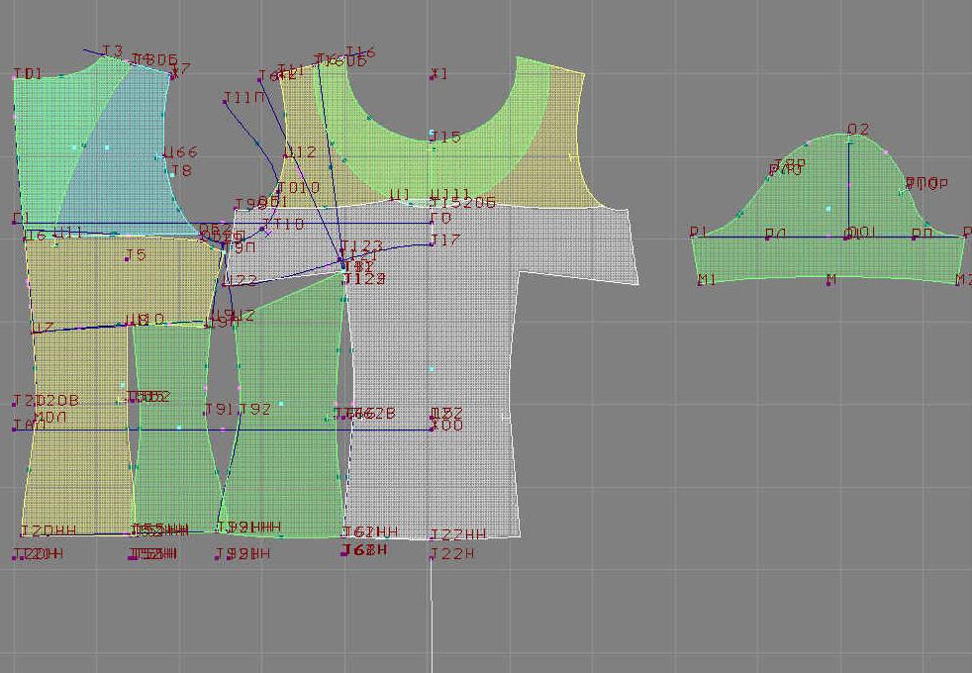Image resolution: width=972 pixels, height=673 pixels.
Task: Select the X00 point label
Action: pos(447,426)
